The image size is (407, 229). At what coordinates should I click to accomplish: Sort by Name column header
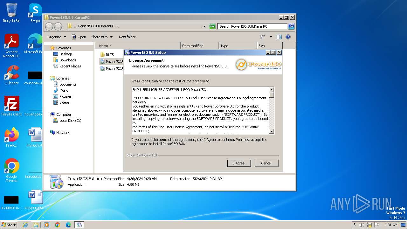pos(137,46)
